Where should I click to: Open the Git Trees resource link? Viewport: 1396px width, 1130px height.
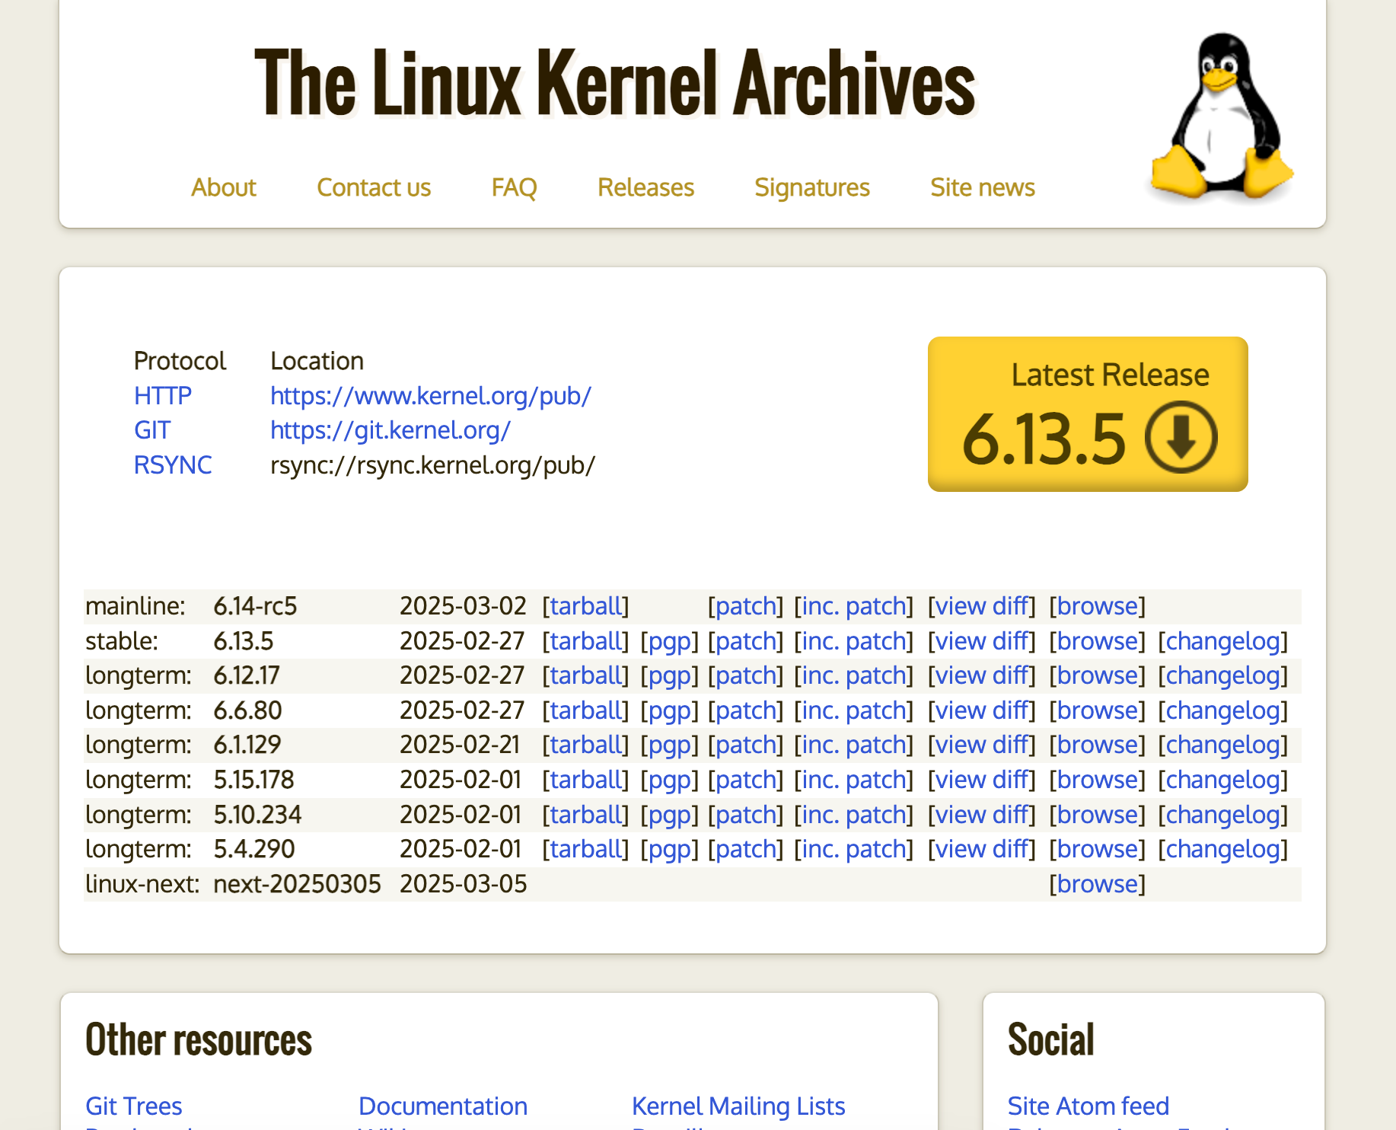point(134,1106)
